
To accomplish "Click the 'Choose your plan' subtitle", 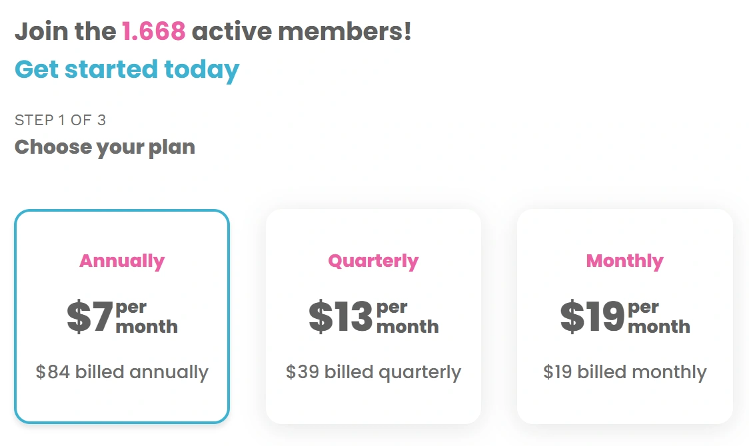I will click(x=105, y=147).
